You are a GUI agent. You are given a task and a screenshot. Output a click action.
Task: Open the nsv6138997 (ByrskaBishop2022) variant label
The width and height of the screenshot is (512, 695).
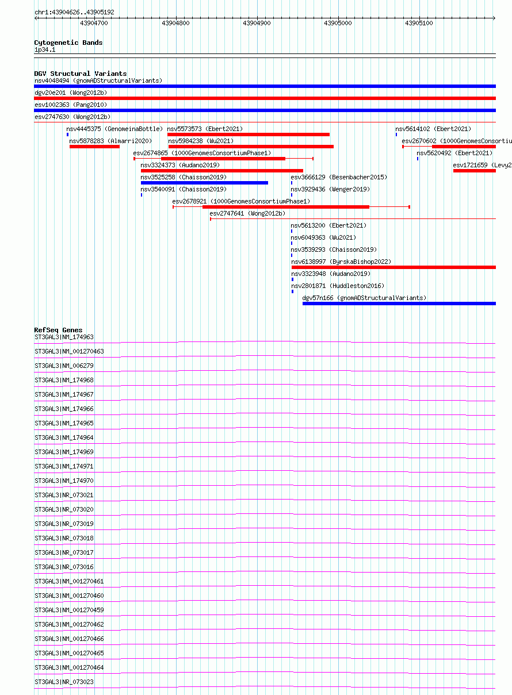click(x=341, y=262)
